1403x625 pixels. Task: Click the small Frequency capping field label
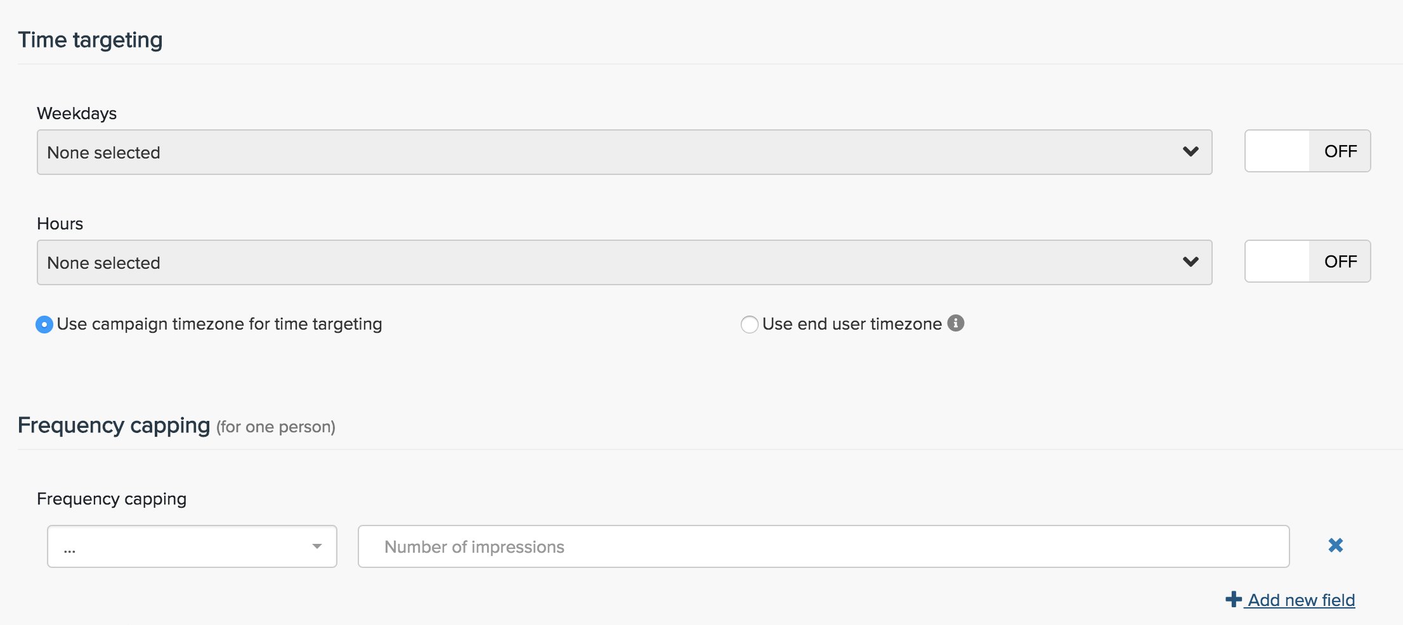point(112,499)
